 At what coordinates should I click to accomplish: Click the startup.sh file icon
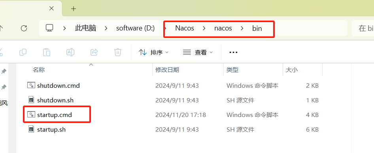coord(31,129)
